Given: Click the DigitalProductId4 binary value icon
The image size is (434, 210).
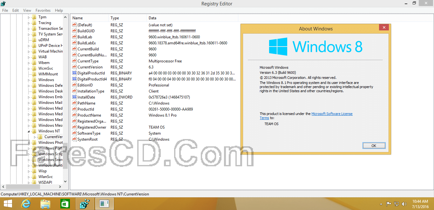Looking at the screenshot, I should [74, 79].
